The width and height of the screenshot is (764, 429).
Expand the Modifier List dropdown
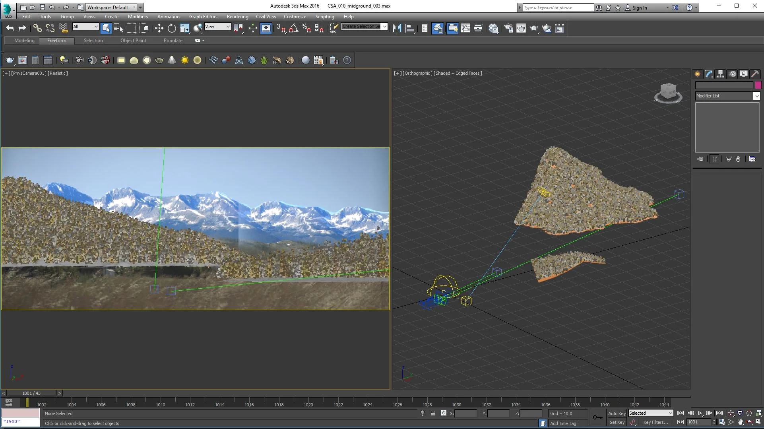756,96
